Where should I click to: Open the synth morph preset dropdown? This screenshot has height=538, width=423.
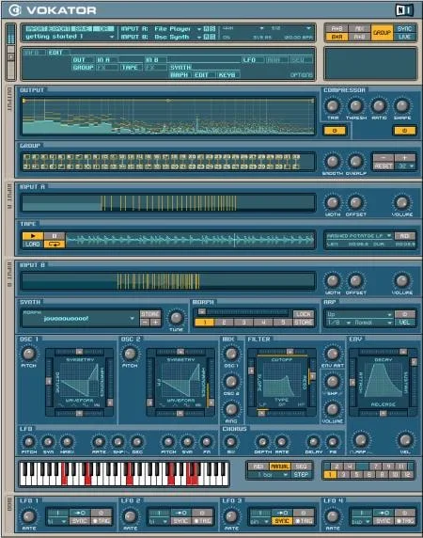[x=79, y=319]
